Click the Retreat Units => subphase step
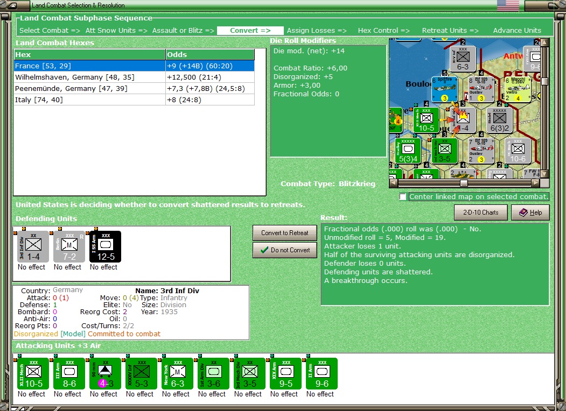 click(x=450, y=31)
